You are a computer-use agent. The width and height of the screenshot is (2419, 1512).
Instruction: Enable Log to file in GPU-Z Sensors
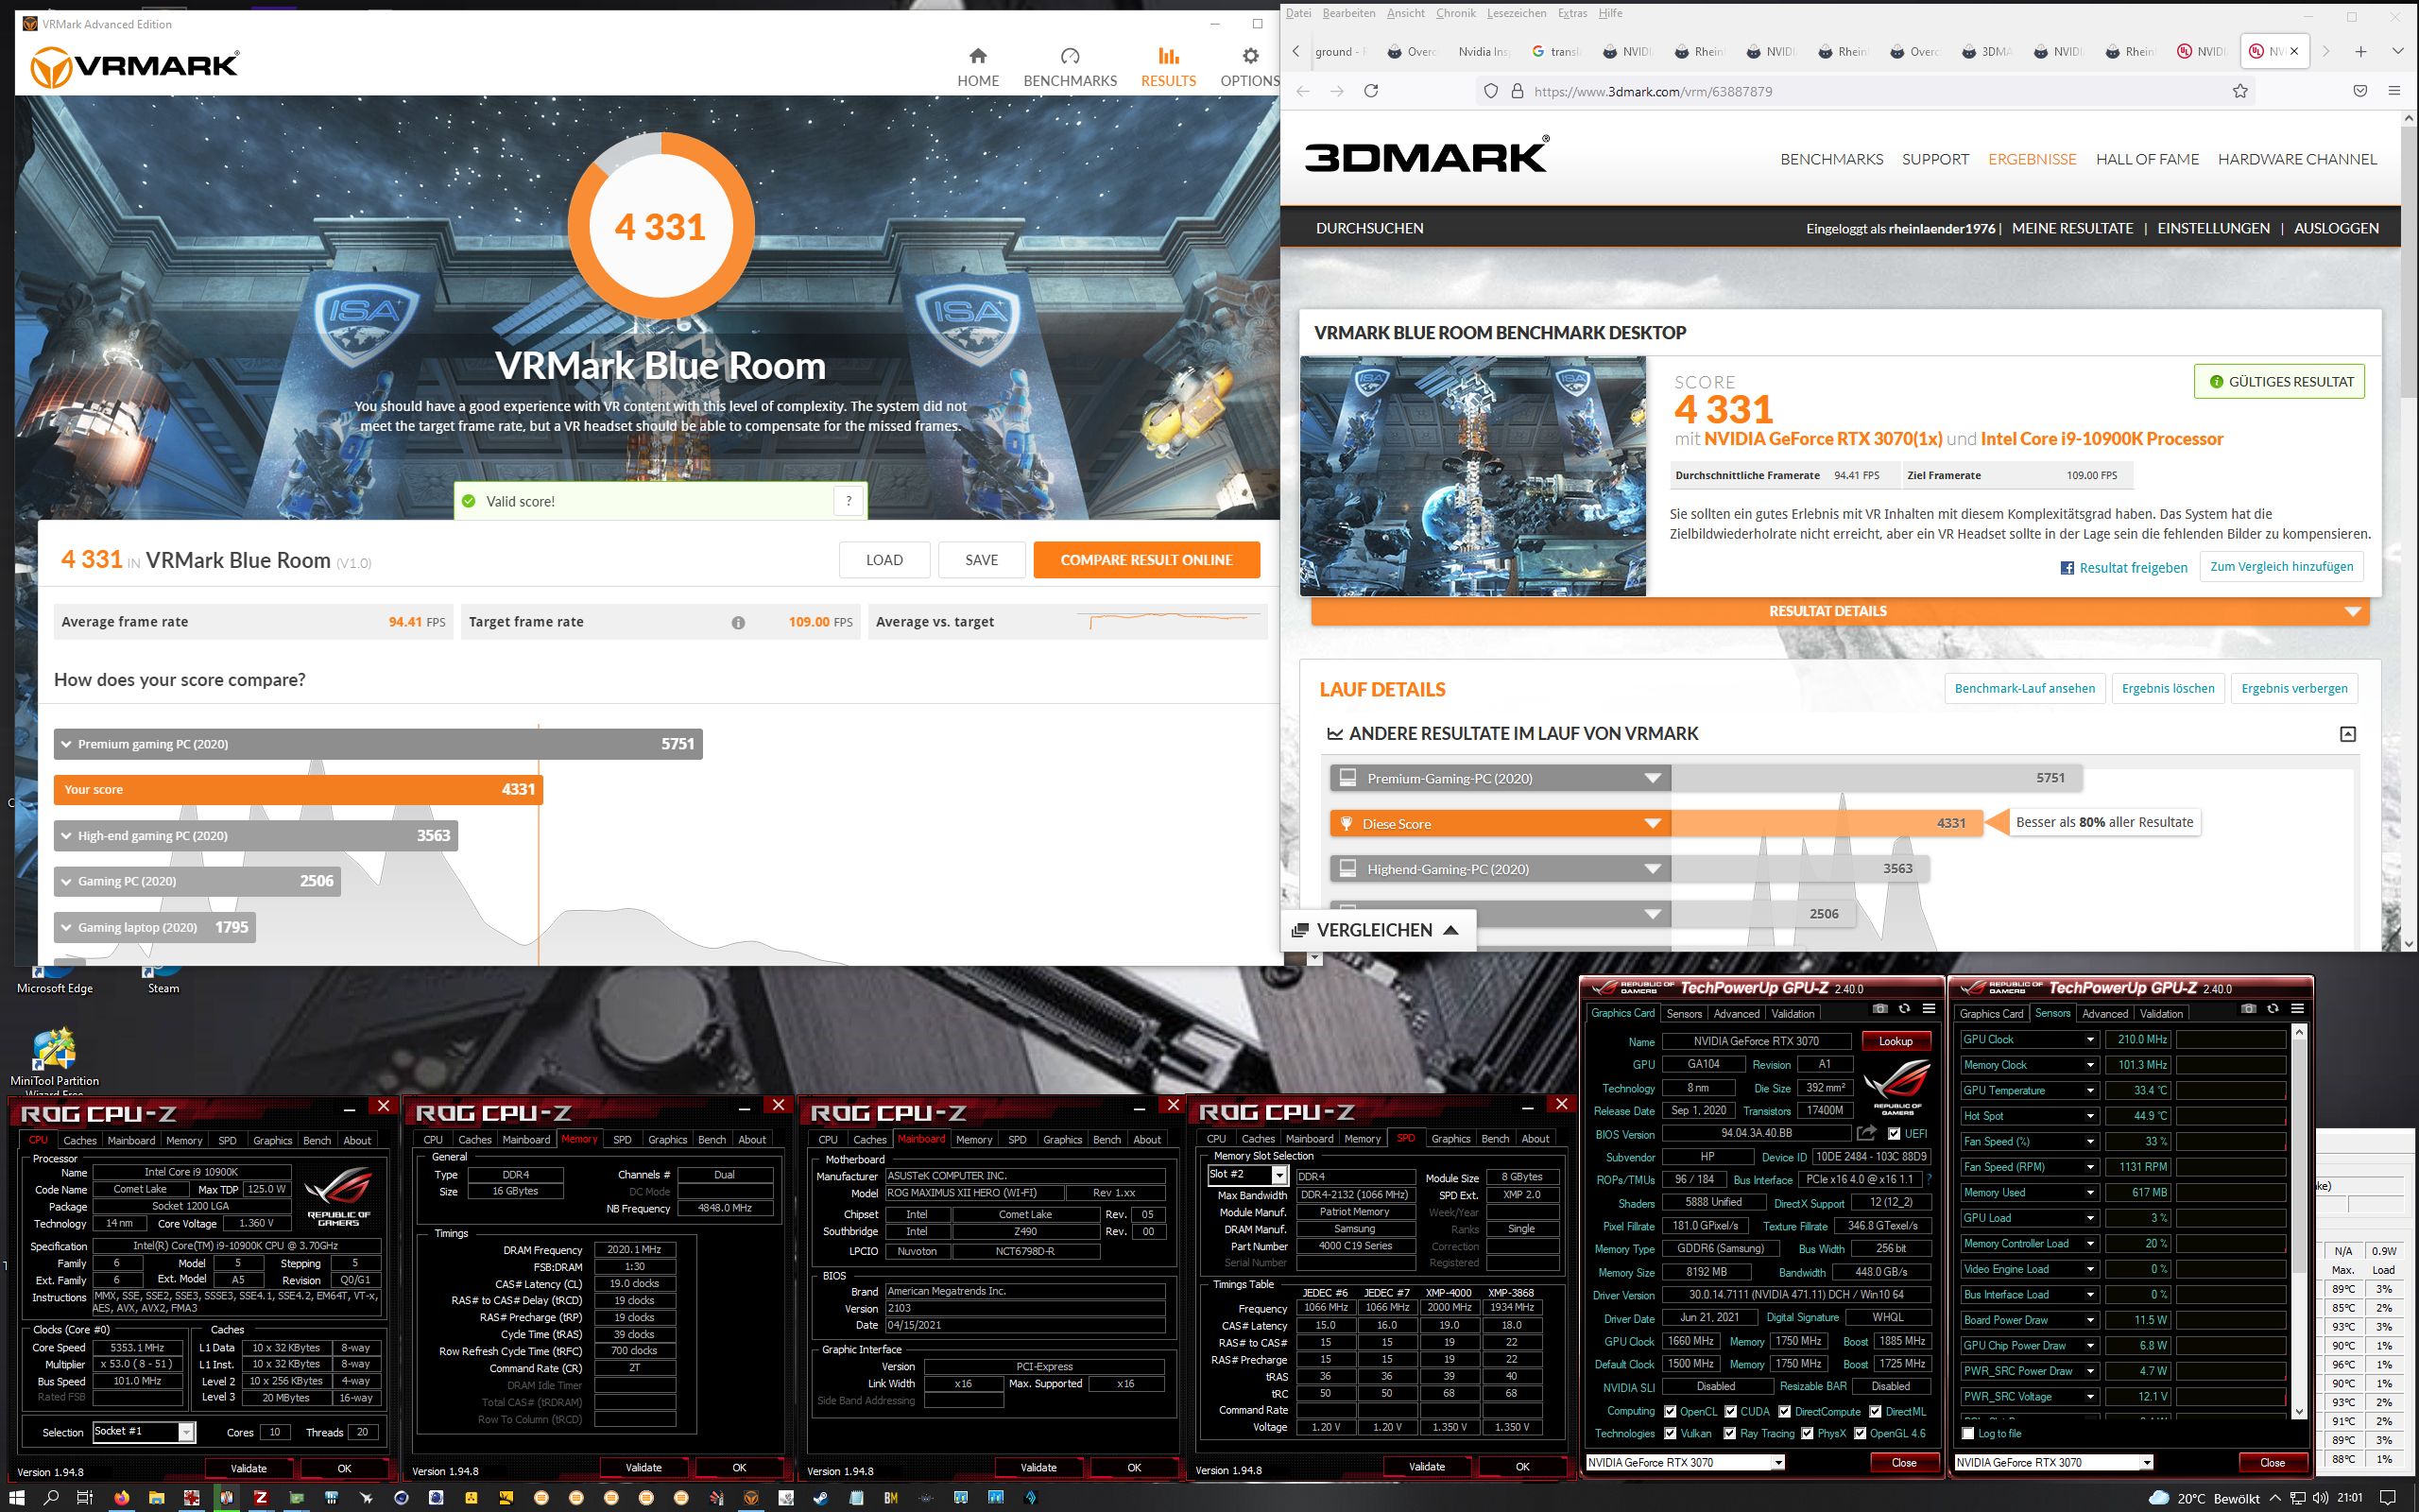(x=1968, y=1433)
